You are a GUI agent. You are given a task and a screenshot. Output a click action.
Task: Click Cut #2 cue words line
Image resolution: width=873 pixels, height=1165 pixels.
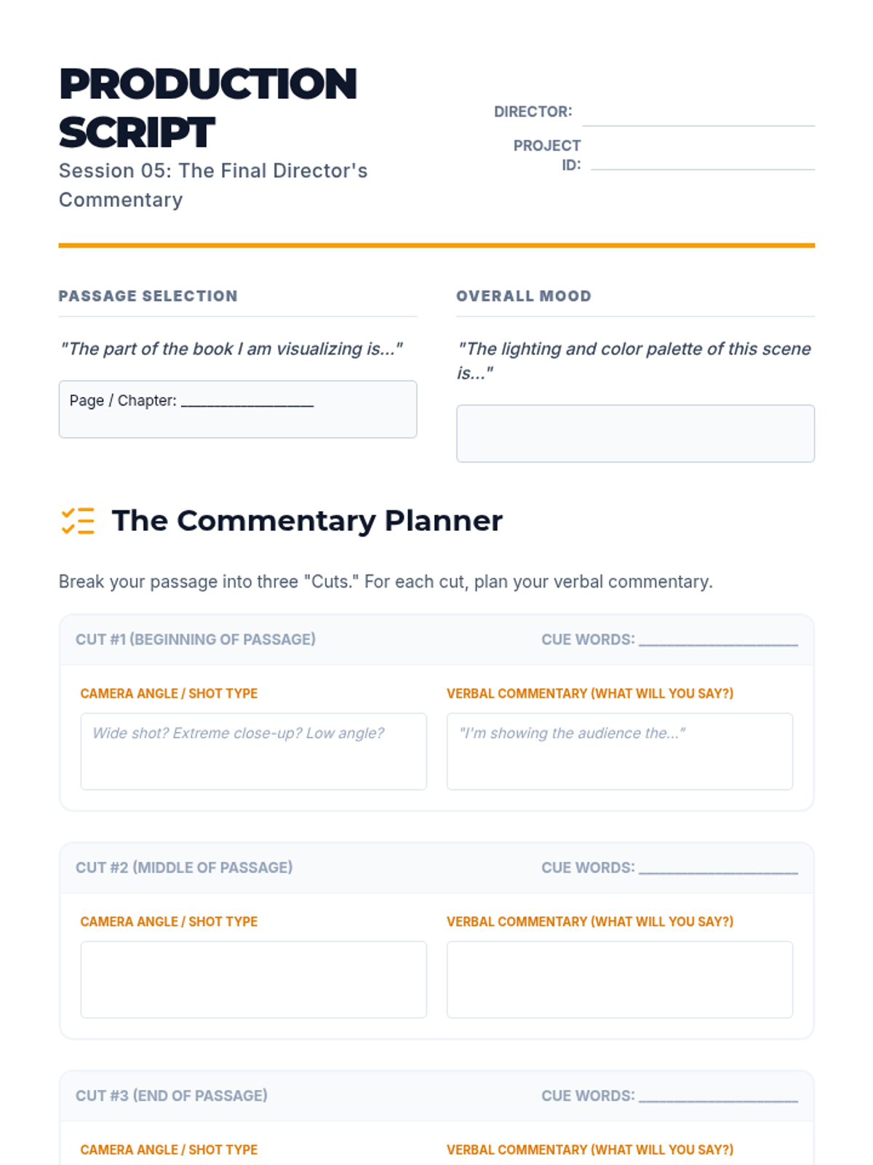pyautogui.click(x=718, y=868)
